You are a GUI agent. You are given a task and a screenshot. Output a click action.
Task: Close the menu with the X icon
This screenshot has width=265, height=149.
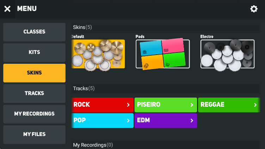tap(7, 9)
